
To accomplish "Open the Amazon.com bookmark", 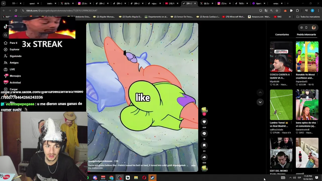I will coord(259,17).
